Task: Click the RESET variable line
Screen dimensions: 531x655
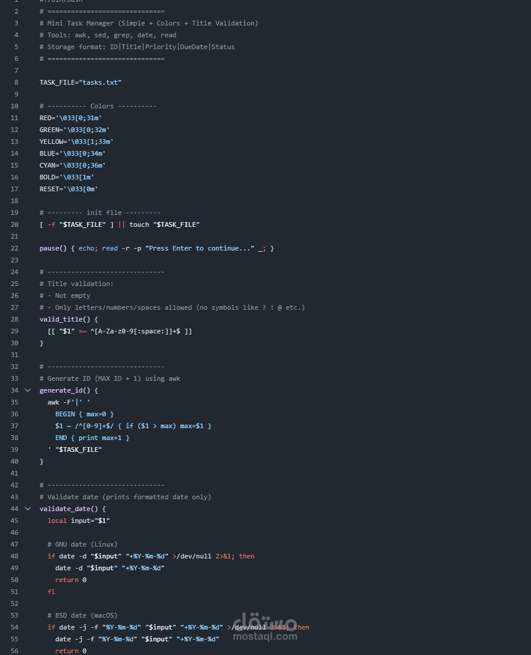Action: (x=68, y=189)
